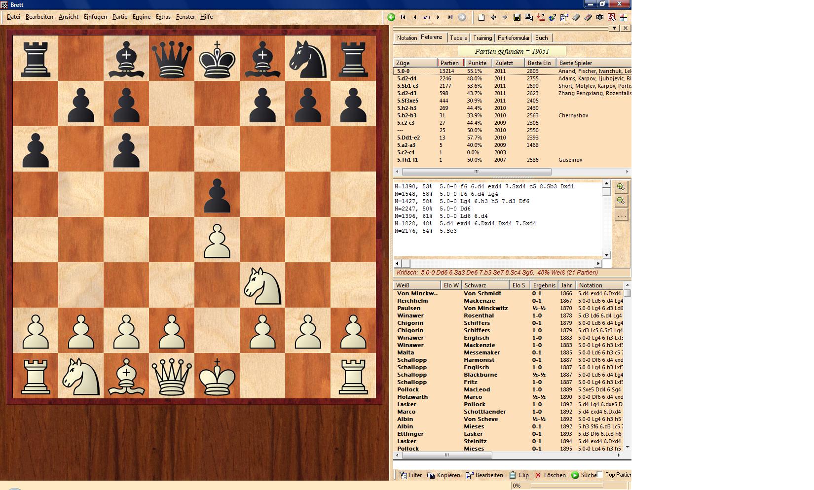Click the Filter button
Viewport: 814px width, 490px height.
(x=410, y=475)
